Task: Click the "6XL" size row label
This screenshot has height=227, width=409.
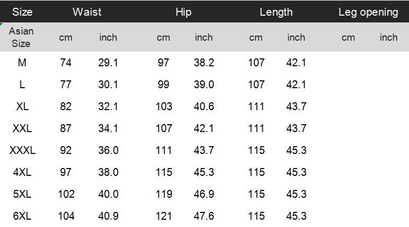Action: click(22, 216)
